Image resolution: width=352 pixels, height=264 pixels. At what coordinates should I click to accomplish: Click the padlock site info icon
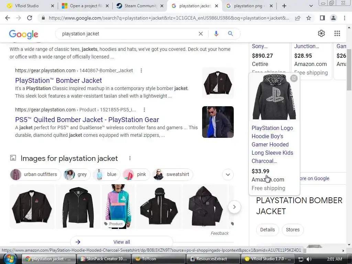43,18
